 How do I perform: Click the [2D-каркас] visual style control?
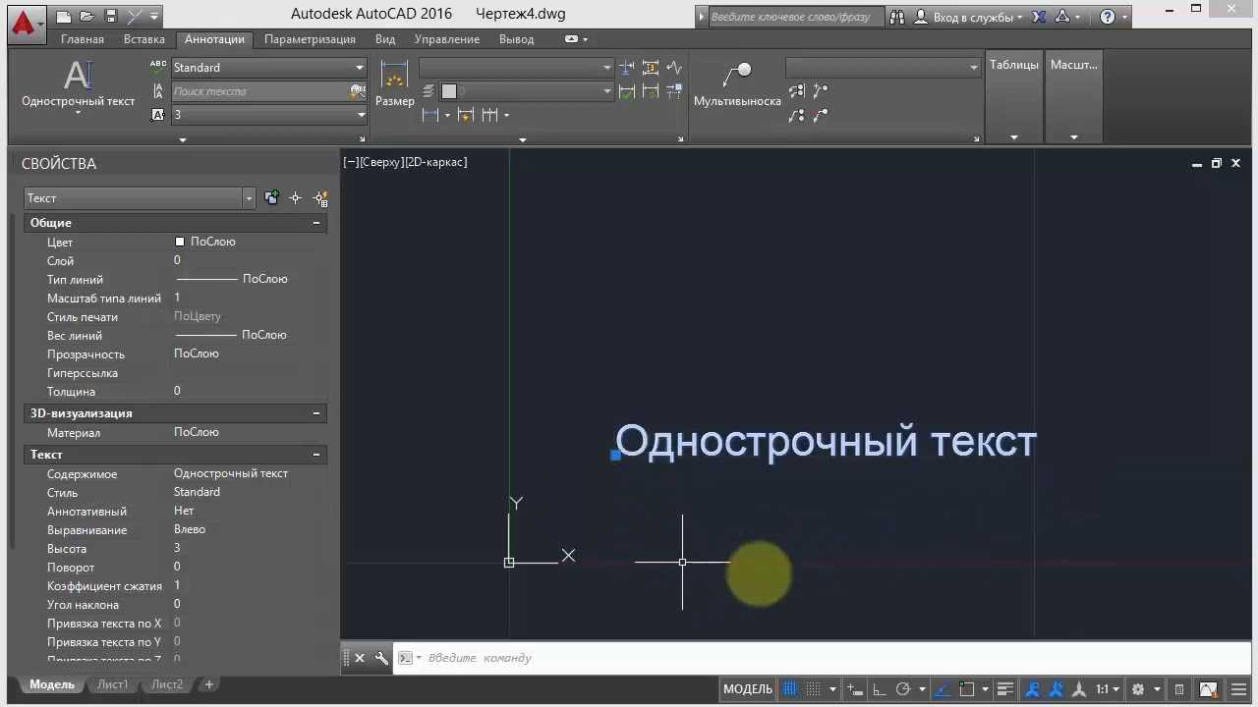pyautogui.click(x=436, y=162)
